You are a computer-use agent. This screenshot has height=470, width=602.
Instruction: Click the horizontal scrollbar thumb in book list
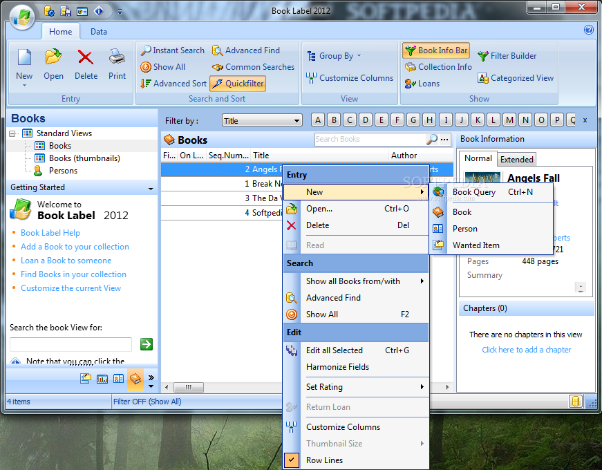189,387
